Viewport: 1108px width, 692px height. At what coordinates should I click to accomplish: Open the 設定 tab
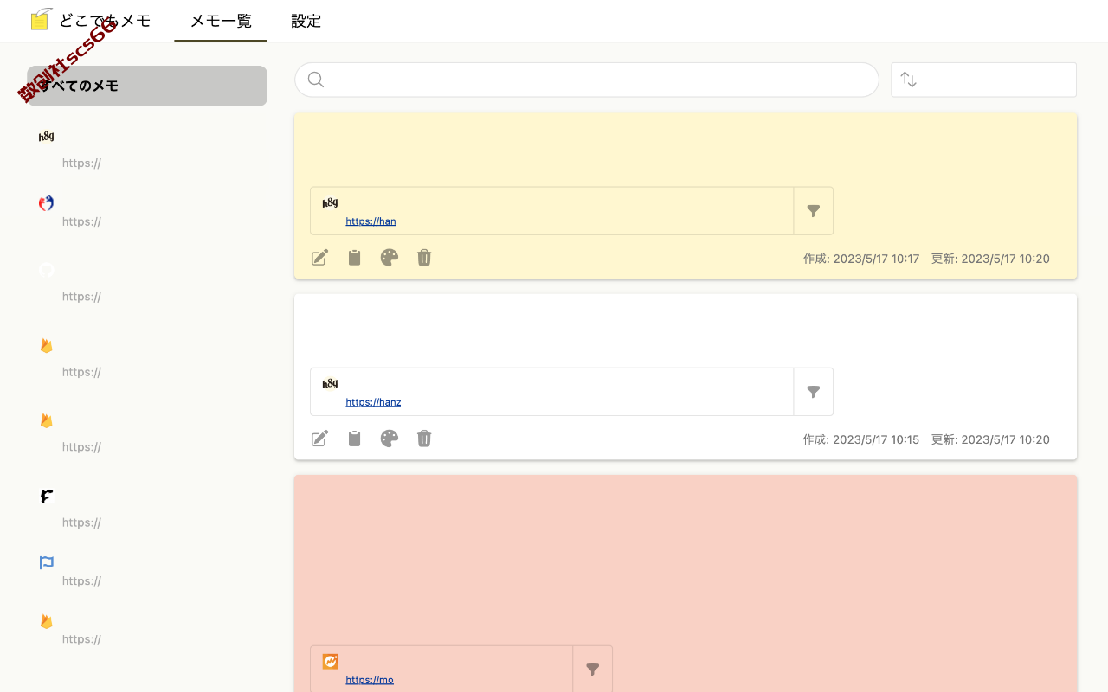tap(306, 21)
